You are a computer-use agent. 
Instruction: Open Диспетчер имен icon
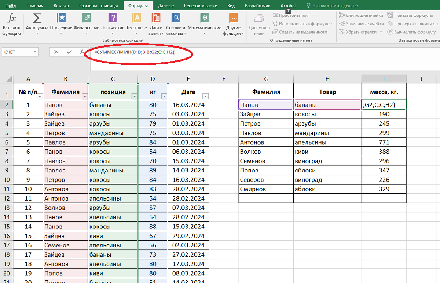tap(259, 18)
